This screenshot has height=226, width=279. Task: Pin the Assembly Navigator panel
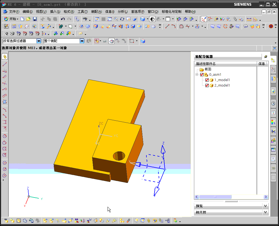(x=265, y=57)
